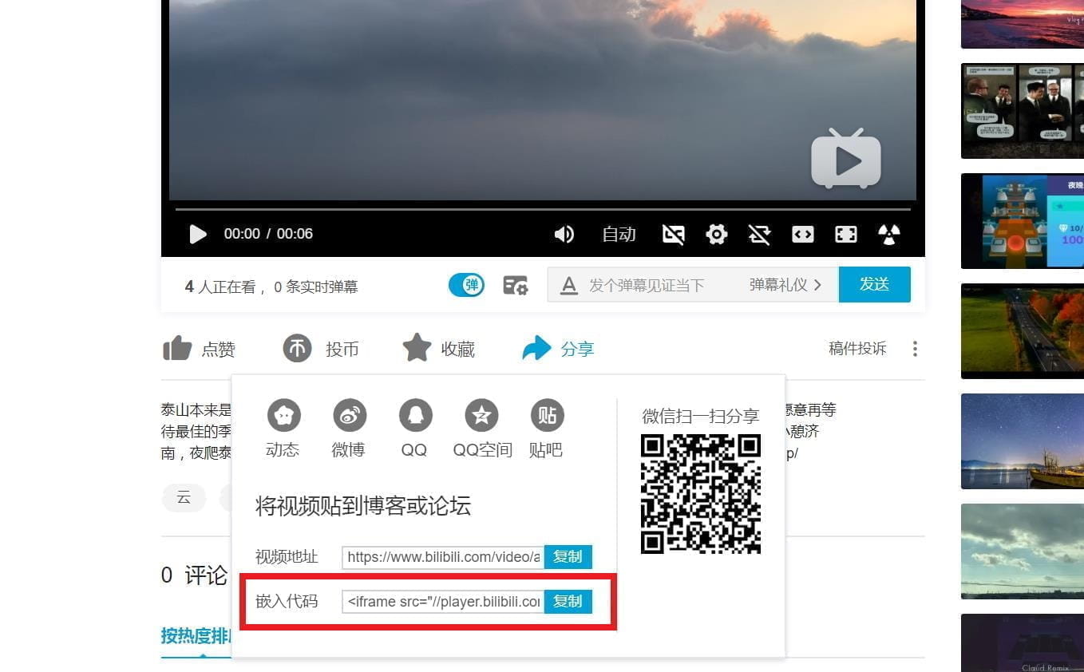Open the men-in-suits recommended video thumbnail
This screenshot has width=1084, height=672.
click(1023, 111)
